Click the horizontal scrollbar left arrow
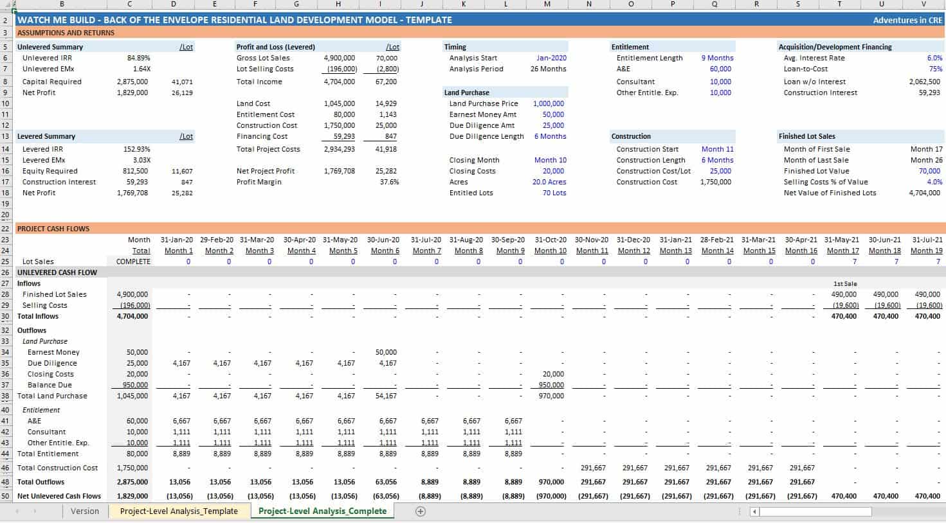Screen dimensions: 946x523 (755, 511)
